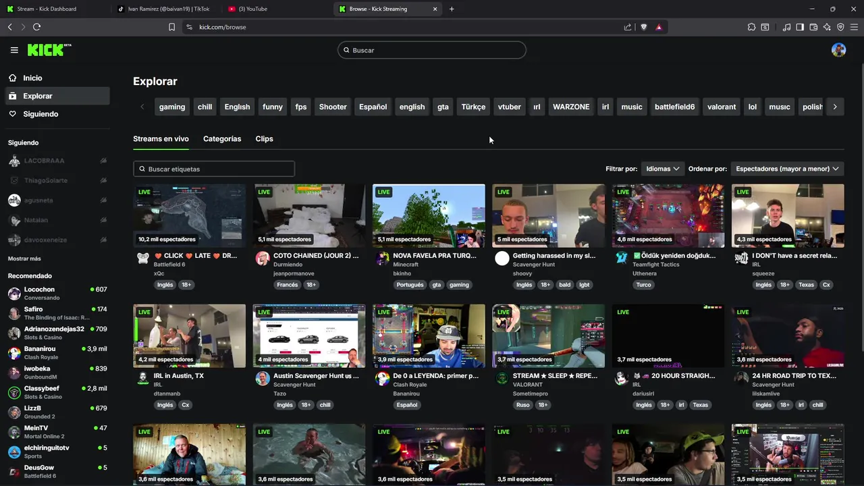Viewport: 864px width, 486px height.
Task: Open Sometimepro VALORANT stream thumbnail
Action: coord(549,335)
